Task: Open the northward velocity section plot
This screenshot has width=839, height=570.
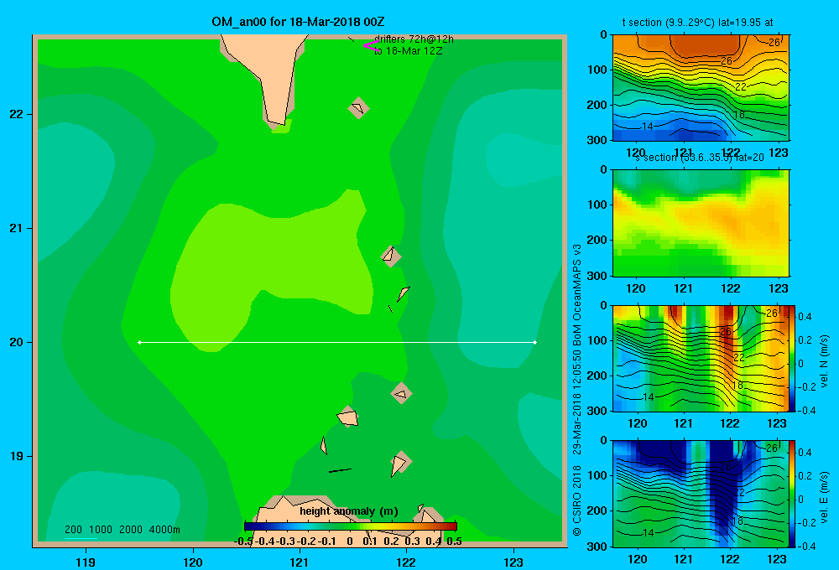Action: point(701,358)
